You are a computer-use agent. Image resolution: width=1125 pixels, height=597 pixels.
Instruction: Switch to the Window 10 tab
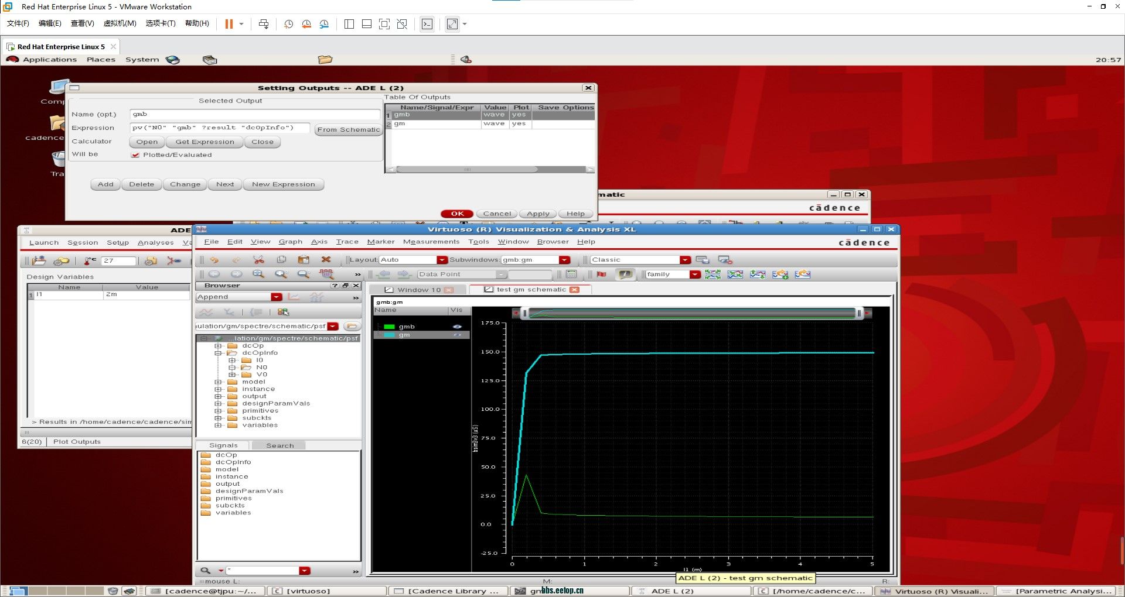[x=418, y=290]
